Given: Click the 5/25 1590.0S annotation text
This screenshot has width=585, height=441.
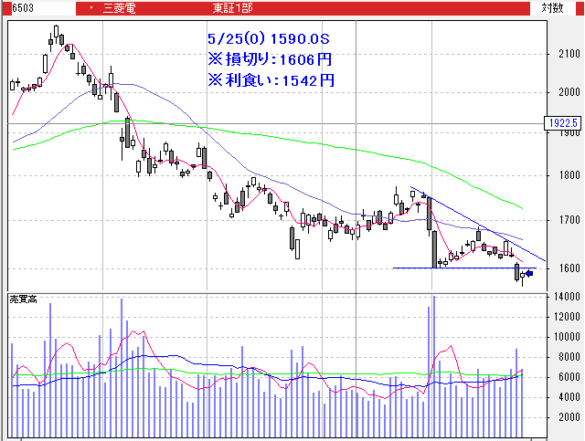Looking at the screenshot, I should (268, 39).
